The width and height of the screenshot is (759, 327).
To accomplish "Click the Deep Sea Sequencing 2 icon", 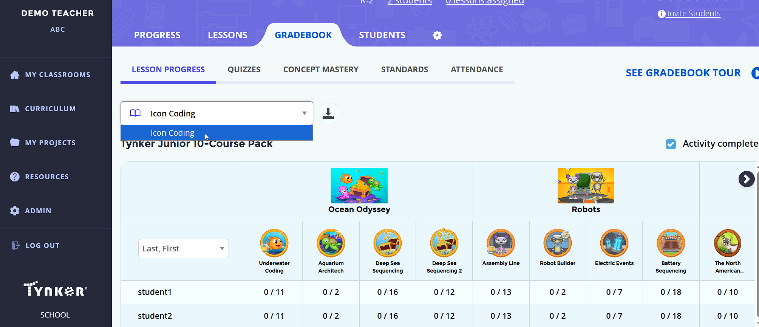I will point(444,243).
